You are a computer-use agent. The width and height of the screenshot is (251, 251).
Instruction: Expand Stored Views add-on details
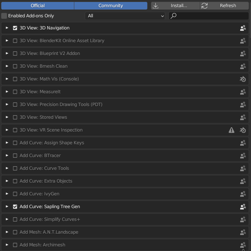[7, 117]
